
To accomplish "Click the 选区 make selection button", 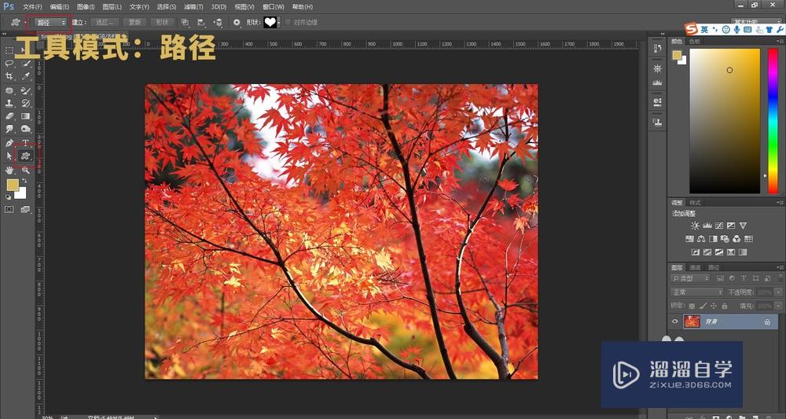I will 105,22.
